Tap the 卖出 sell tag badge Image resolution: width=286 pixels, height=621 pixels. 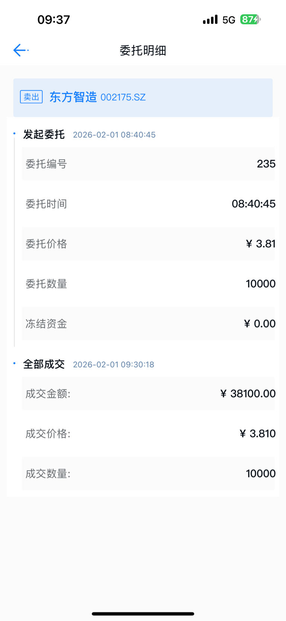[x=31, y=97]
